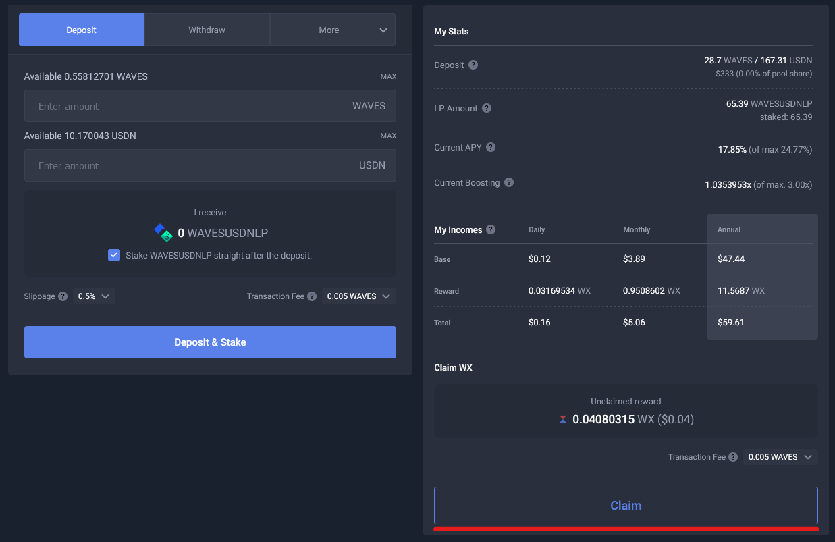Click the Claim WX heading

tap(453, 368)
